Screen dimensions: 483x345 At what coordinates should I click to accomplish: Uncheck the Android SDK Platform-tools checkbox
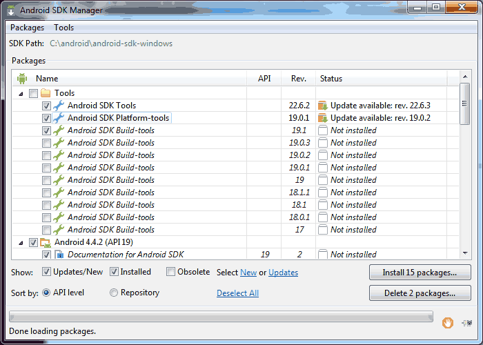tap(46, 118)
